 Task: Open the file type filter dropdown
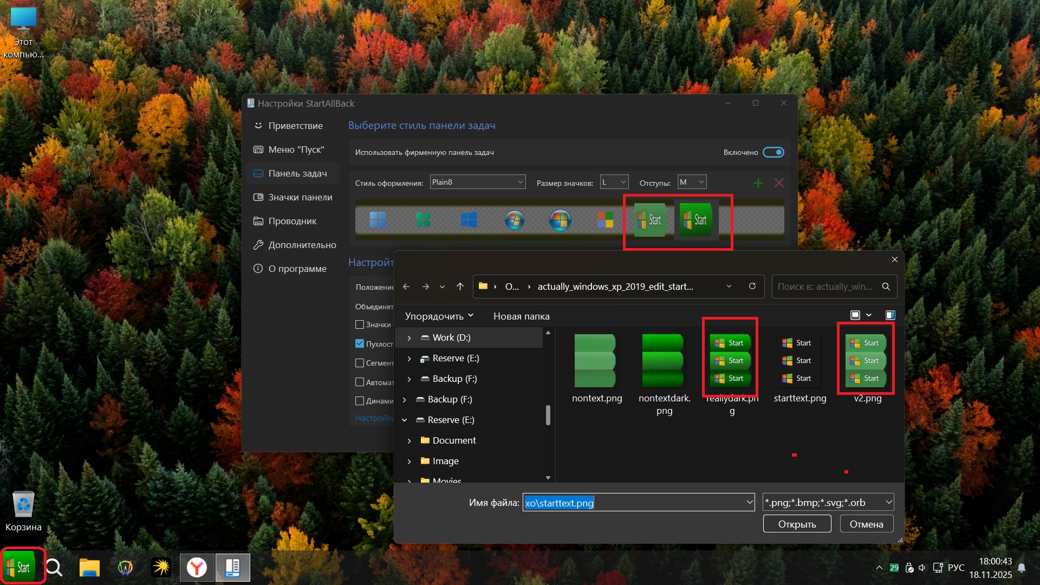(x=828, y=503)
